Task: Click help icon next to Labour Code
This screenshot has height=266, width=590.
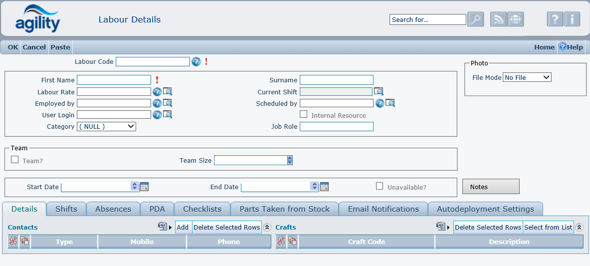Action: click(x=196, y=62)
